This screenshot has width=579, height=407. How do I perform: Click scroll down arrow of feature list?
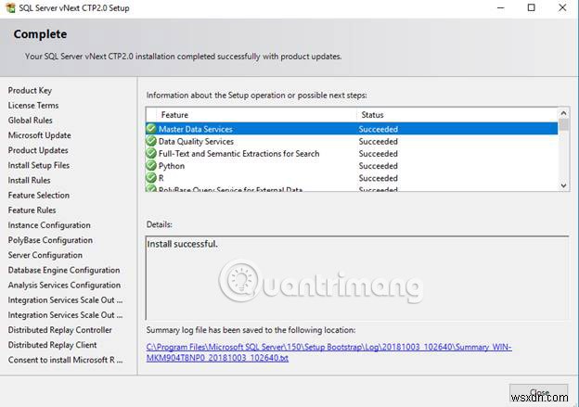click(563, 185)
